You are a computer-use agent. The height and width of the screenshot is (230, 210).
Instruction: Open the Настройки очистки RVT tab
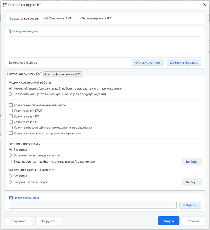pos(25,74)
